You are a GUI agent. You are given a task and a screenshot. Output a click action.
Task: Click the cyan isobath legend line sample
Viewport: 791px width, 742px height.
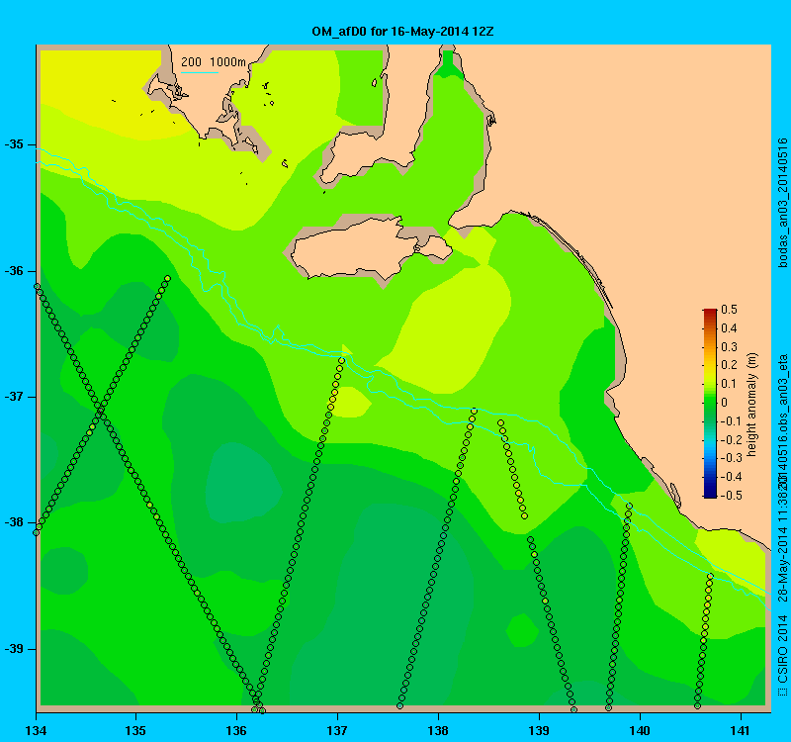click(200, 73)
